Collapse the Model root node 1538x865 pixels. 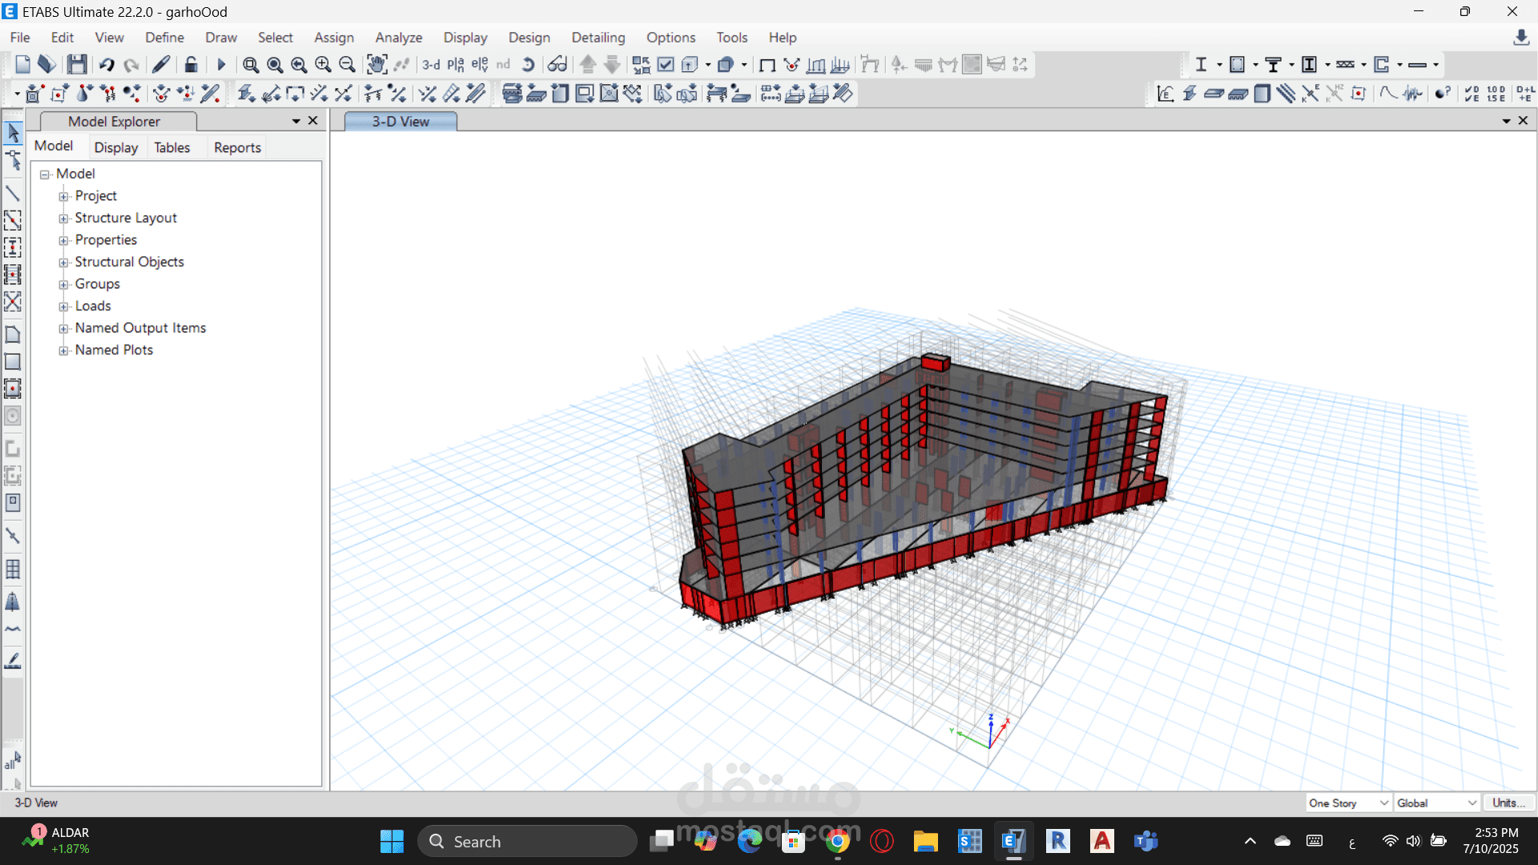tap(45, 174)
